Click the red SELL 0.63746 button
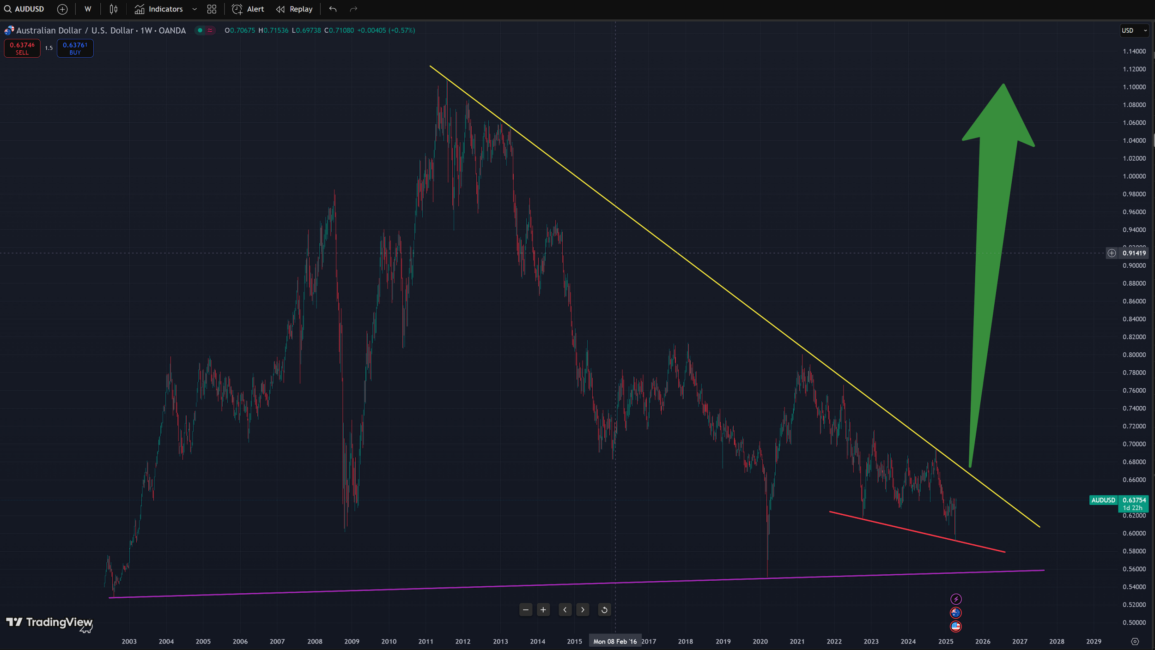The height and width of the screenshot is (650, 1155). click(22, 48)
